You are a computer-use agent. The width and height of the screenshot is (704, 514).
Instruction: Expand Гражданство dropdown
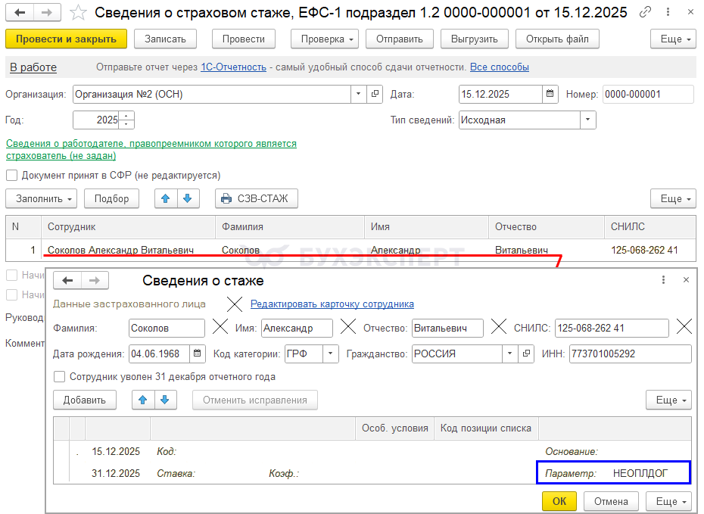point(509,354)
